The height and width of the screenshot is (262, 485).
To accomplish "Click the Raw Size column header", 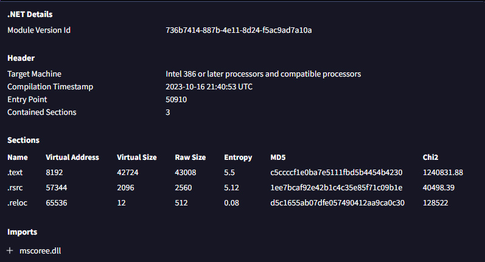I will [190, 157].
